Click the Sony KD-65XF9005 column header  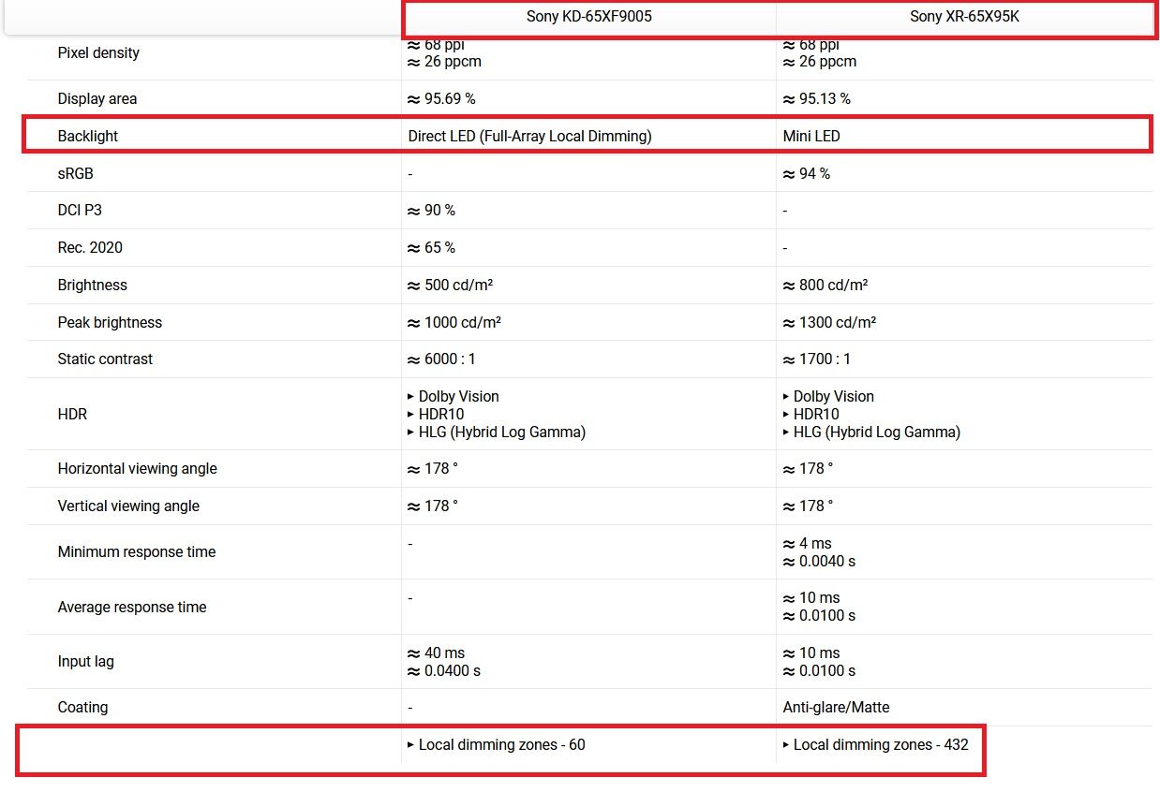click(x=588, y=17)
